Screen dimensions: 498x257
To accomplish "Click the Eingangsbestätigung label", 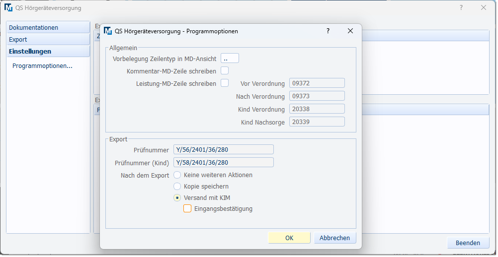I will (223, 208).
